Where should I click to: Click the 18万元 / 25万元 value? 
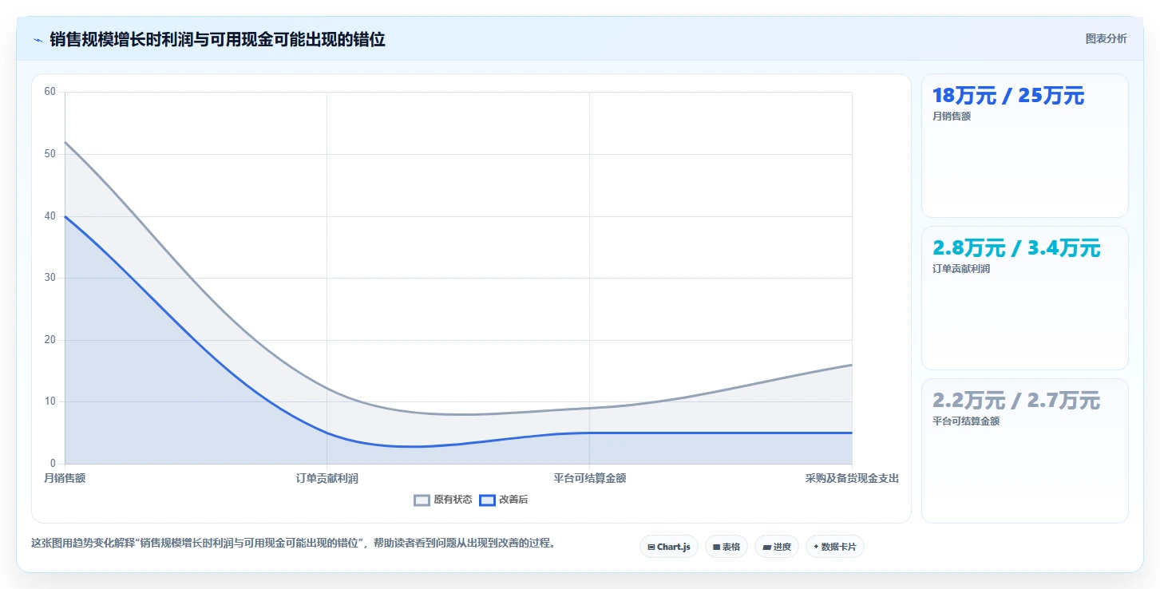[1008, 96]
